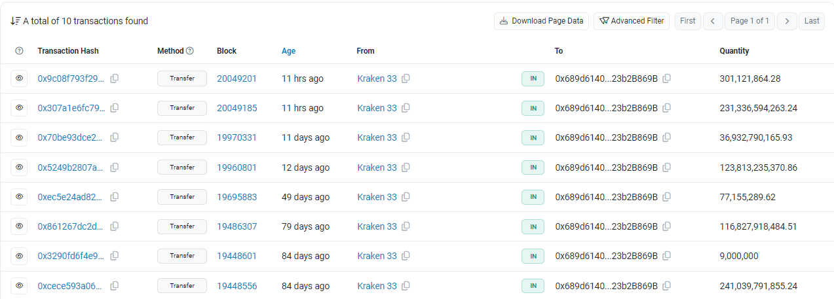Viewport: 834px width, 299px height.
Task: Jump to the Last page
Action: pyautogui.click(x=812, y=21)
